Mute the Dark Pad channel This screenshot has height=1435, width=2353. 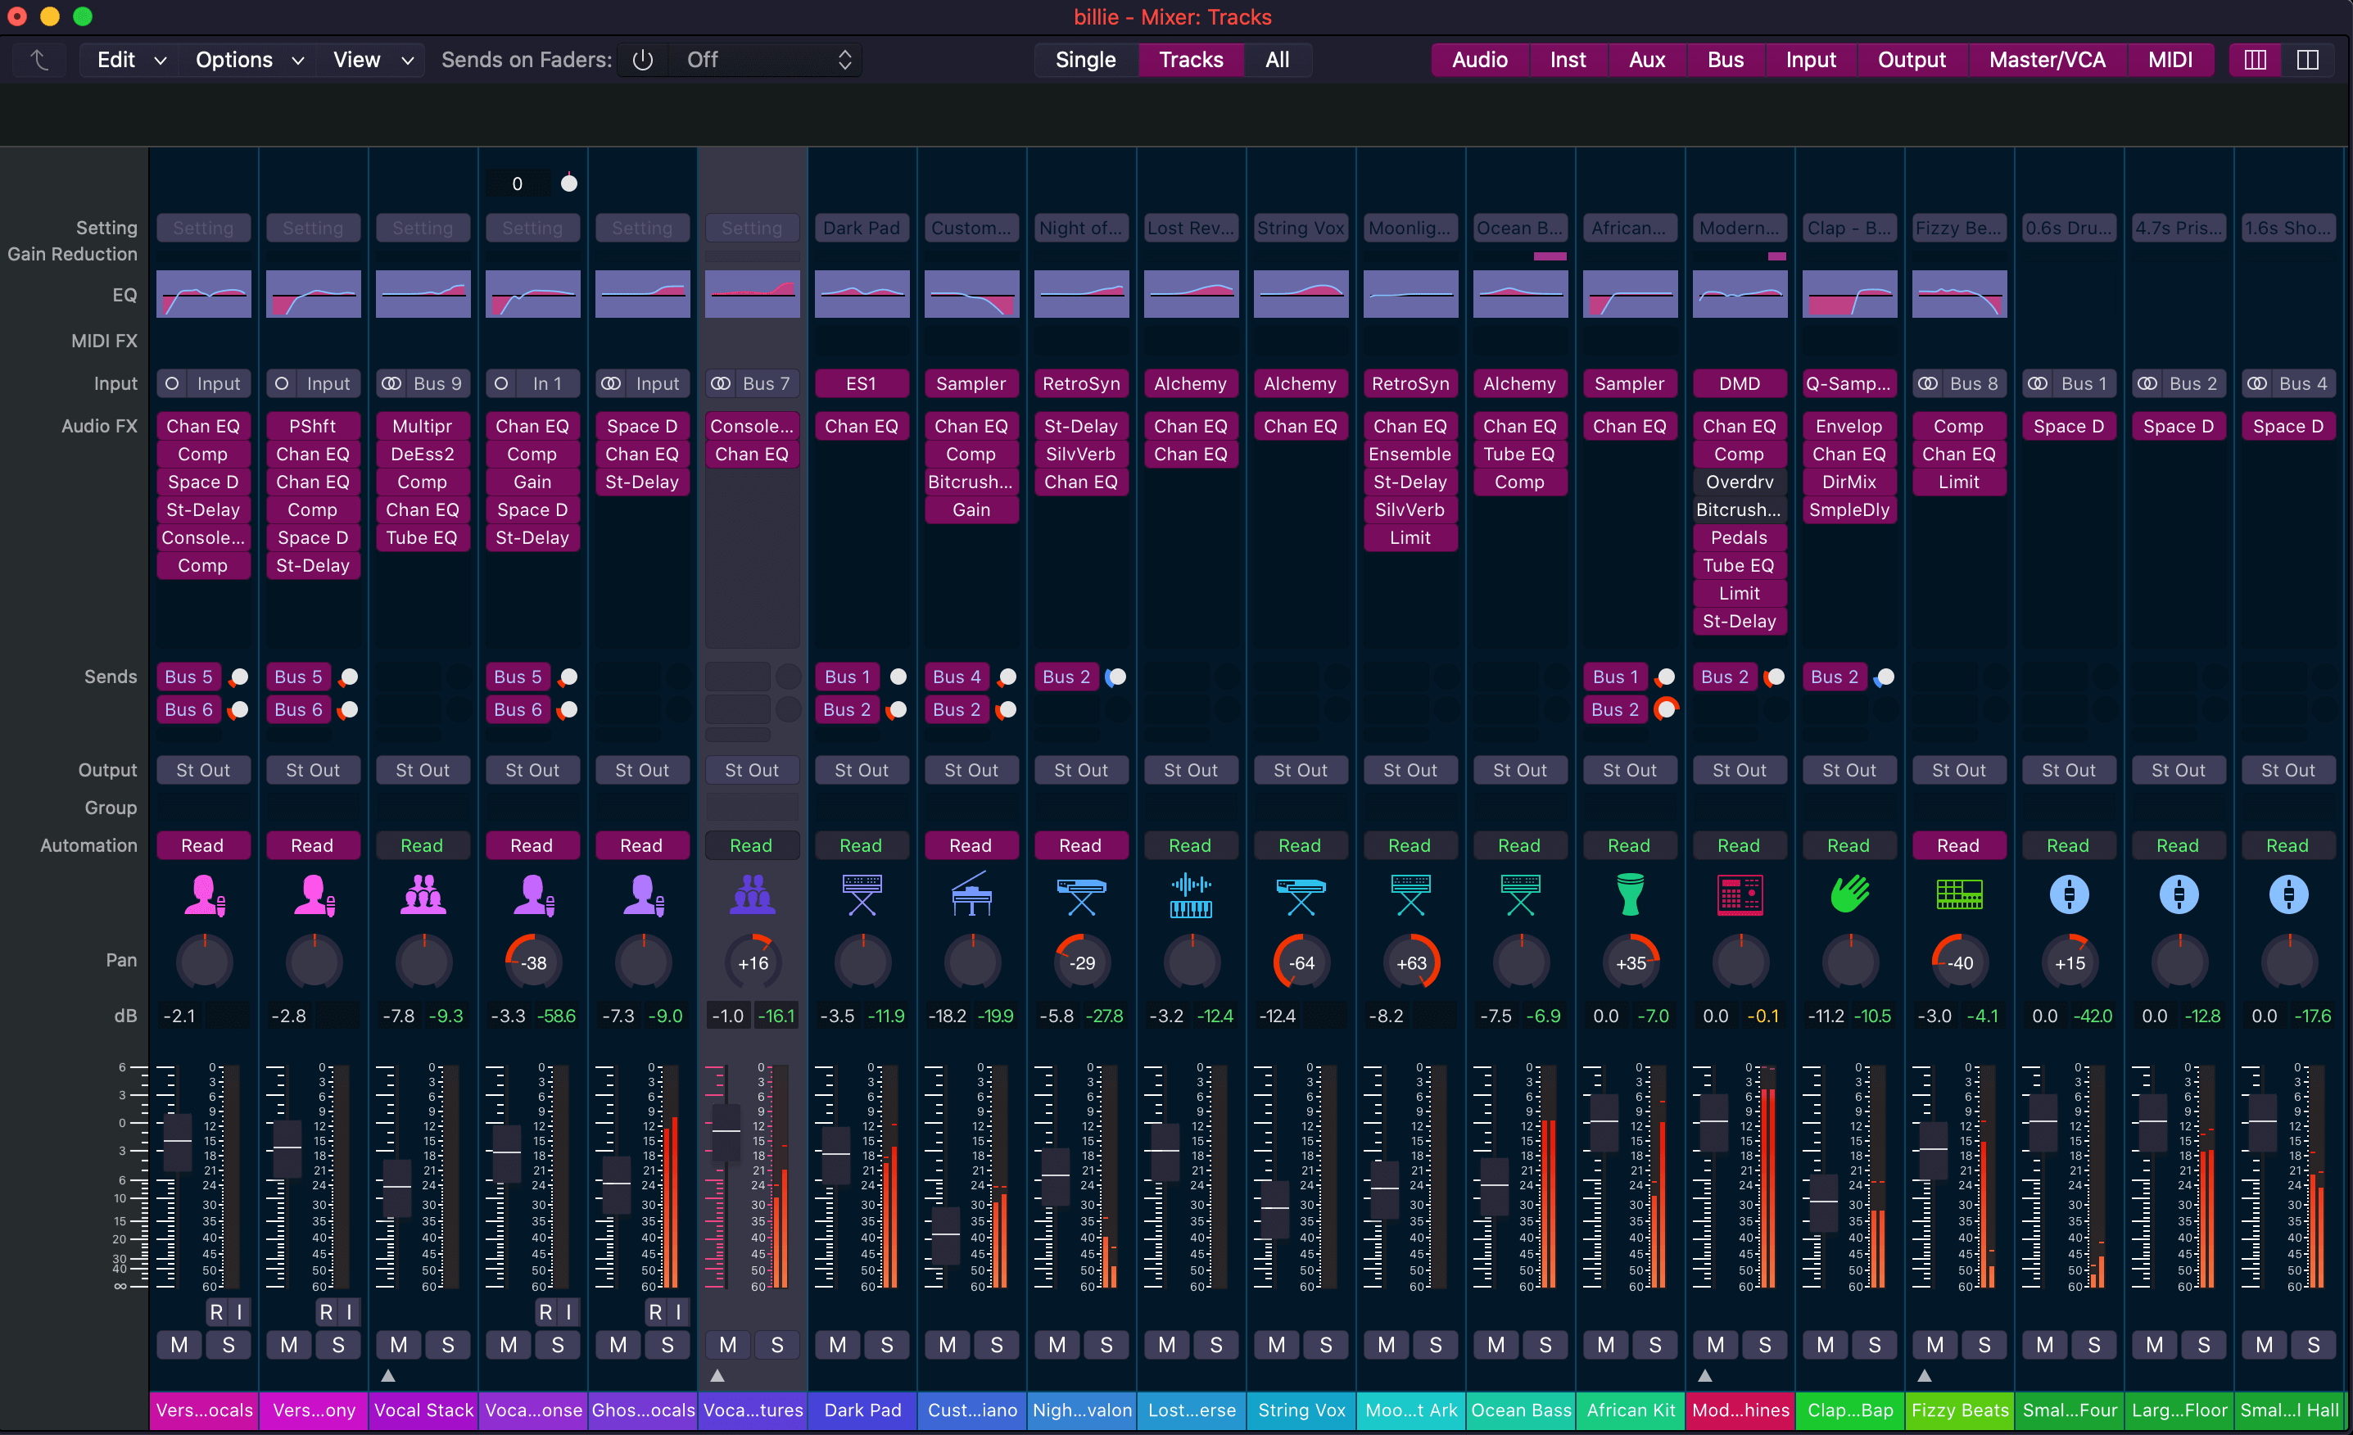coord(838,1344)
